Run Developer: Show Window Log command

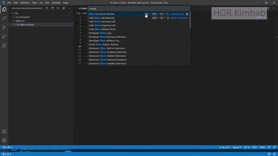[139, 41]
